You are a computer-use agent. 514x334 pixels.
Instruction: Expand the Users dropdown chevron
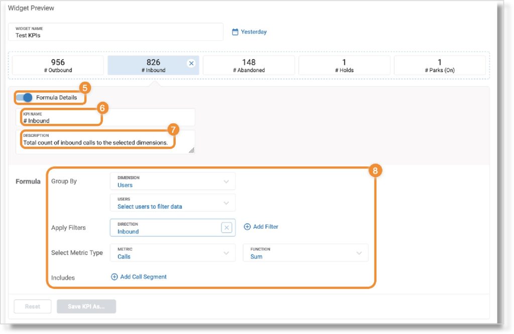(226, 203)
